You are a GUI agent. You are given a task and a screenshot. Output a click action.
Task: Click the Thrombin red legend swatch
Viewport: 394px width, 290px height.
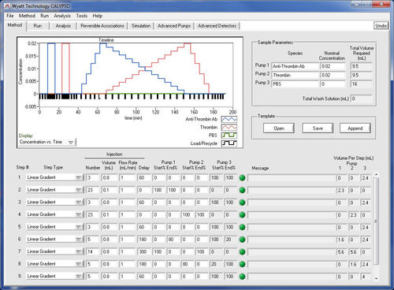coord(229,128)
